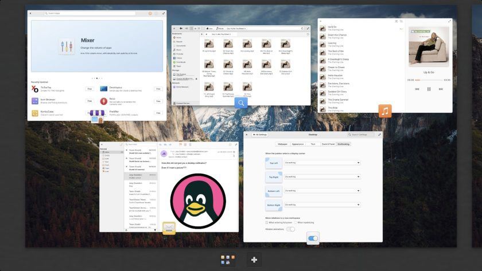Expand the Bottom Right hot corner dropdown
The width and height of the screenshot is (482, 271).
pyautogui.click(x=322, y=205)
